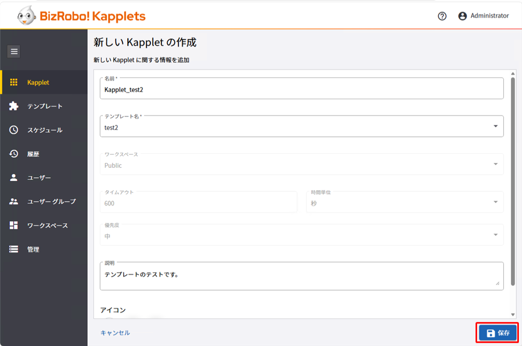Image resolution: width=522 pixels, height=346 pixels.
Task: Open the Kapplet menu item
Action: [44, 83]
